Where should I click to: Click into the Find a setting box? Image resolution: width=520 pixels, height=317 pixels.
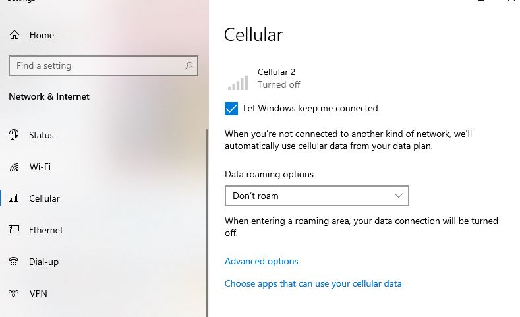tap(103, 66)
